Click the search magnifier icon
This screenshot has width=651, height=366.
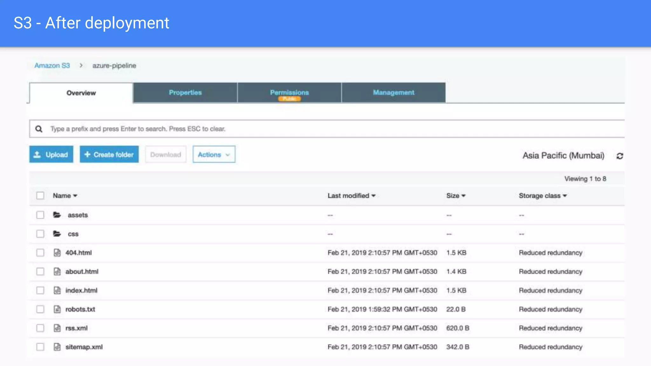point(39,129)
